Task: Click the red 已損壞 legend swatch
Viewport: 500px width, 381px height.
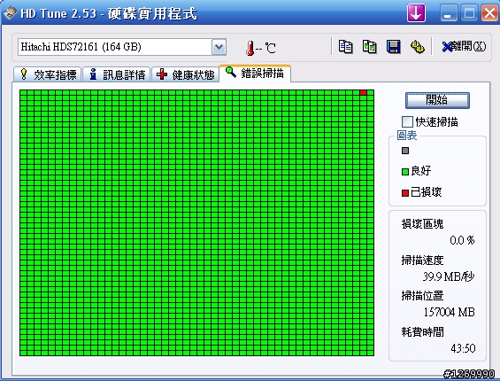Action: tap(405, 193)
